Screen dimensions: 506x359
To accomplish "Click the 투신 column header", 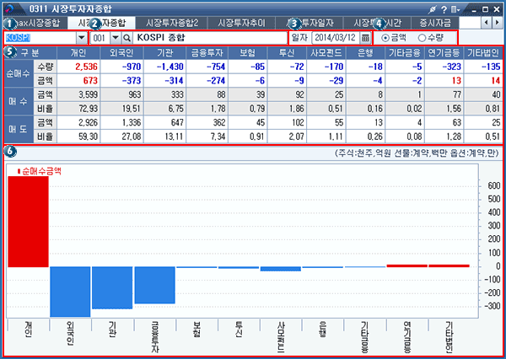I will pos(287,52).
